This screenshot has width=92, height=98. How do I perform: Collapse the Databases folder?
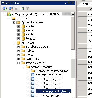pyautogui.click(x=9, y=18)
